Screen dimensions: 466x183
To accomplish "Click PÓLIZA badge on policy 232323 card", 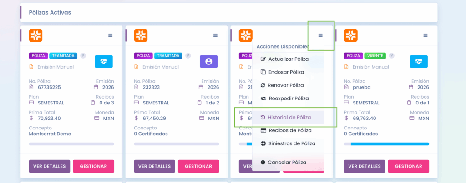I will point(143,56).
